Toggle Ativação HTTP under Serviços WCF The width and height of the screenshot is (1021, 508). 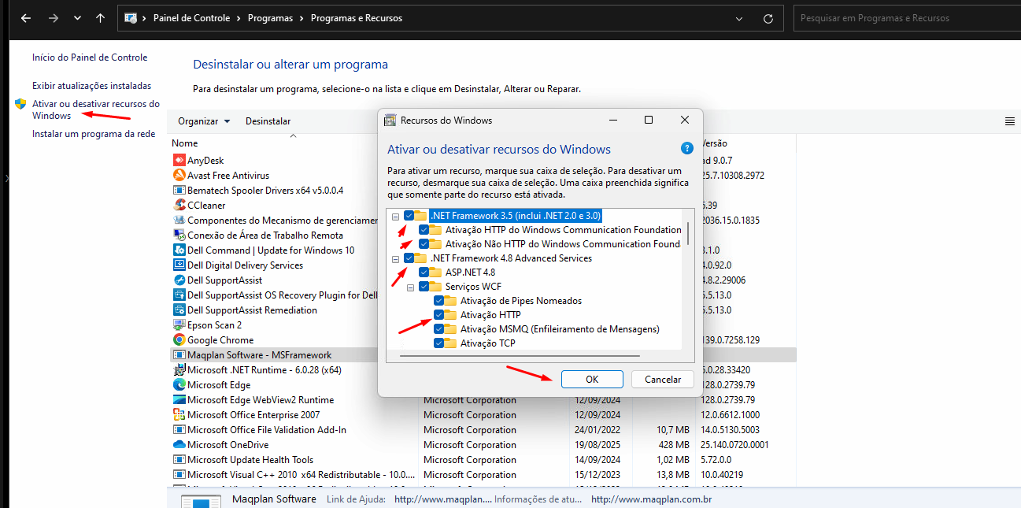(x=439, y=315)
